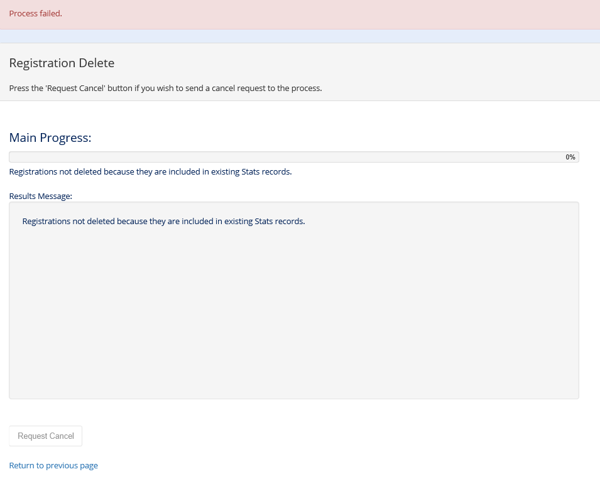Follow the Return to previous page link

pyautogui.click(x=53, y=465)
